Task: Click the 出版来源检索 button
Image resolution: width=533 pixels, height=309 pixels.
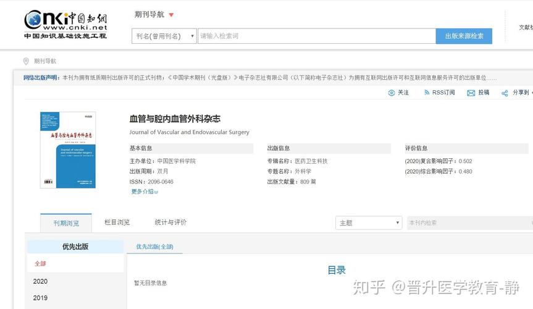Action: tap(464, 36)
